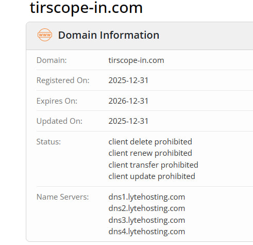Click the Registered On date 2025-12-31
This screenshot has height=245, width=253.
[128, 80]
